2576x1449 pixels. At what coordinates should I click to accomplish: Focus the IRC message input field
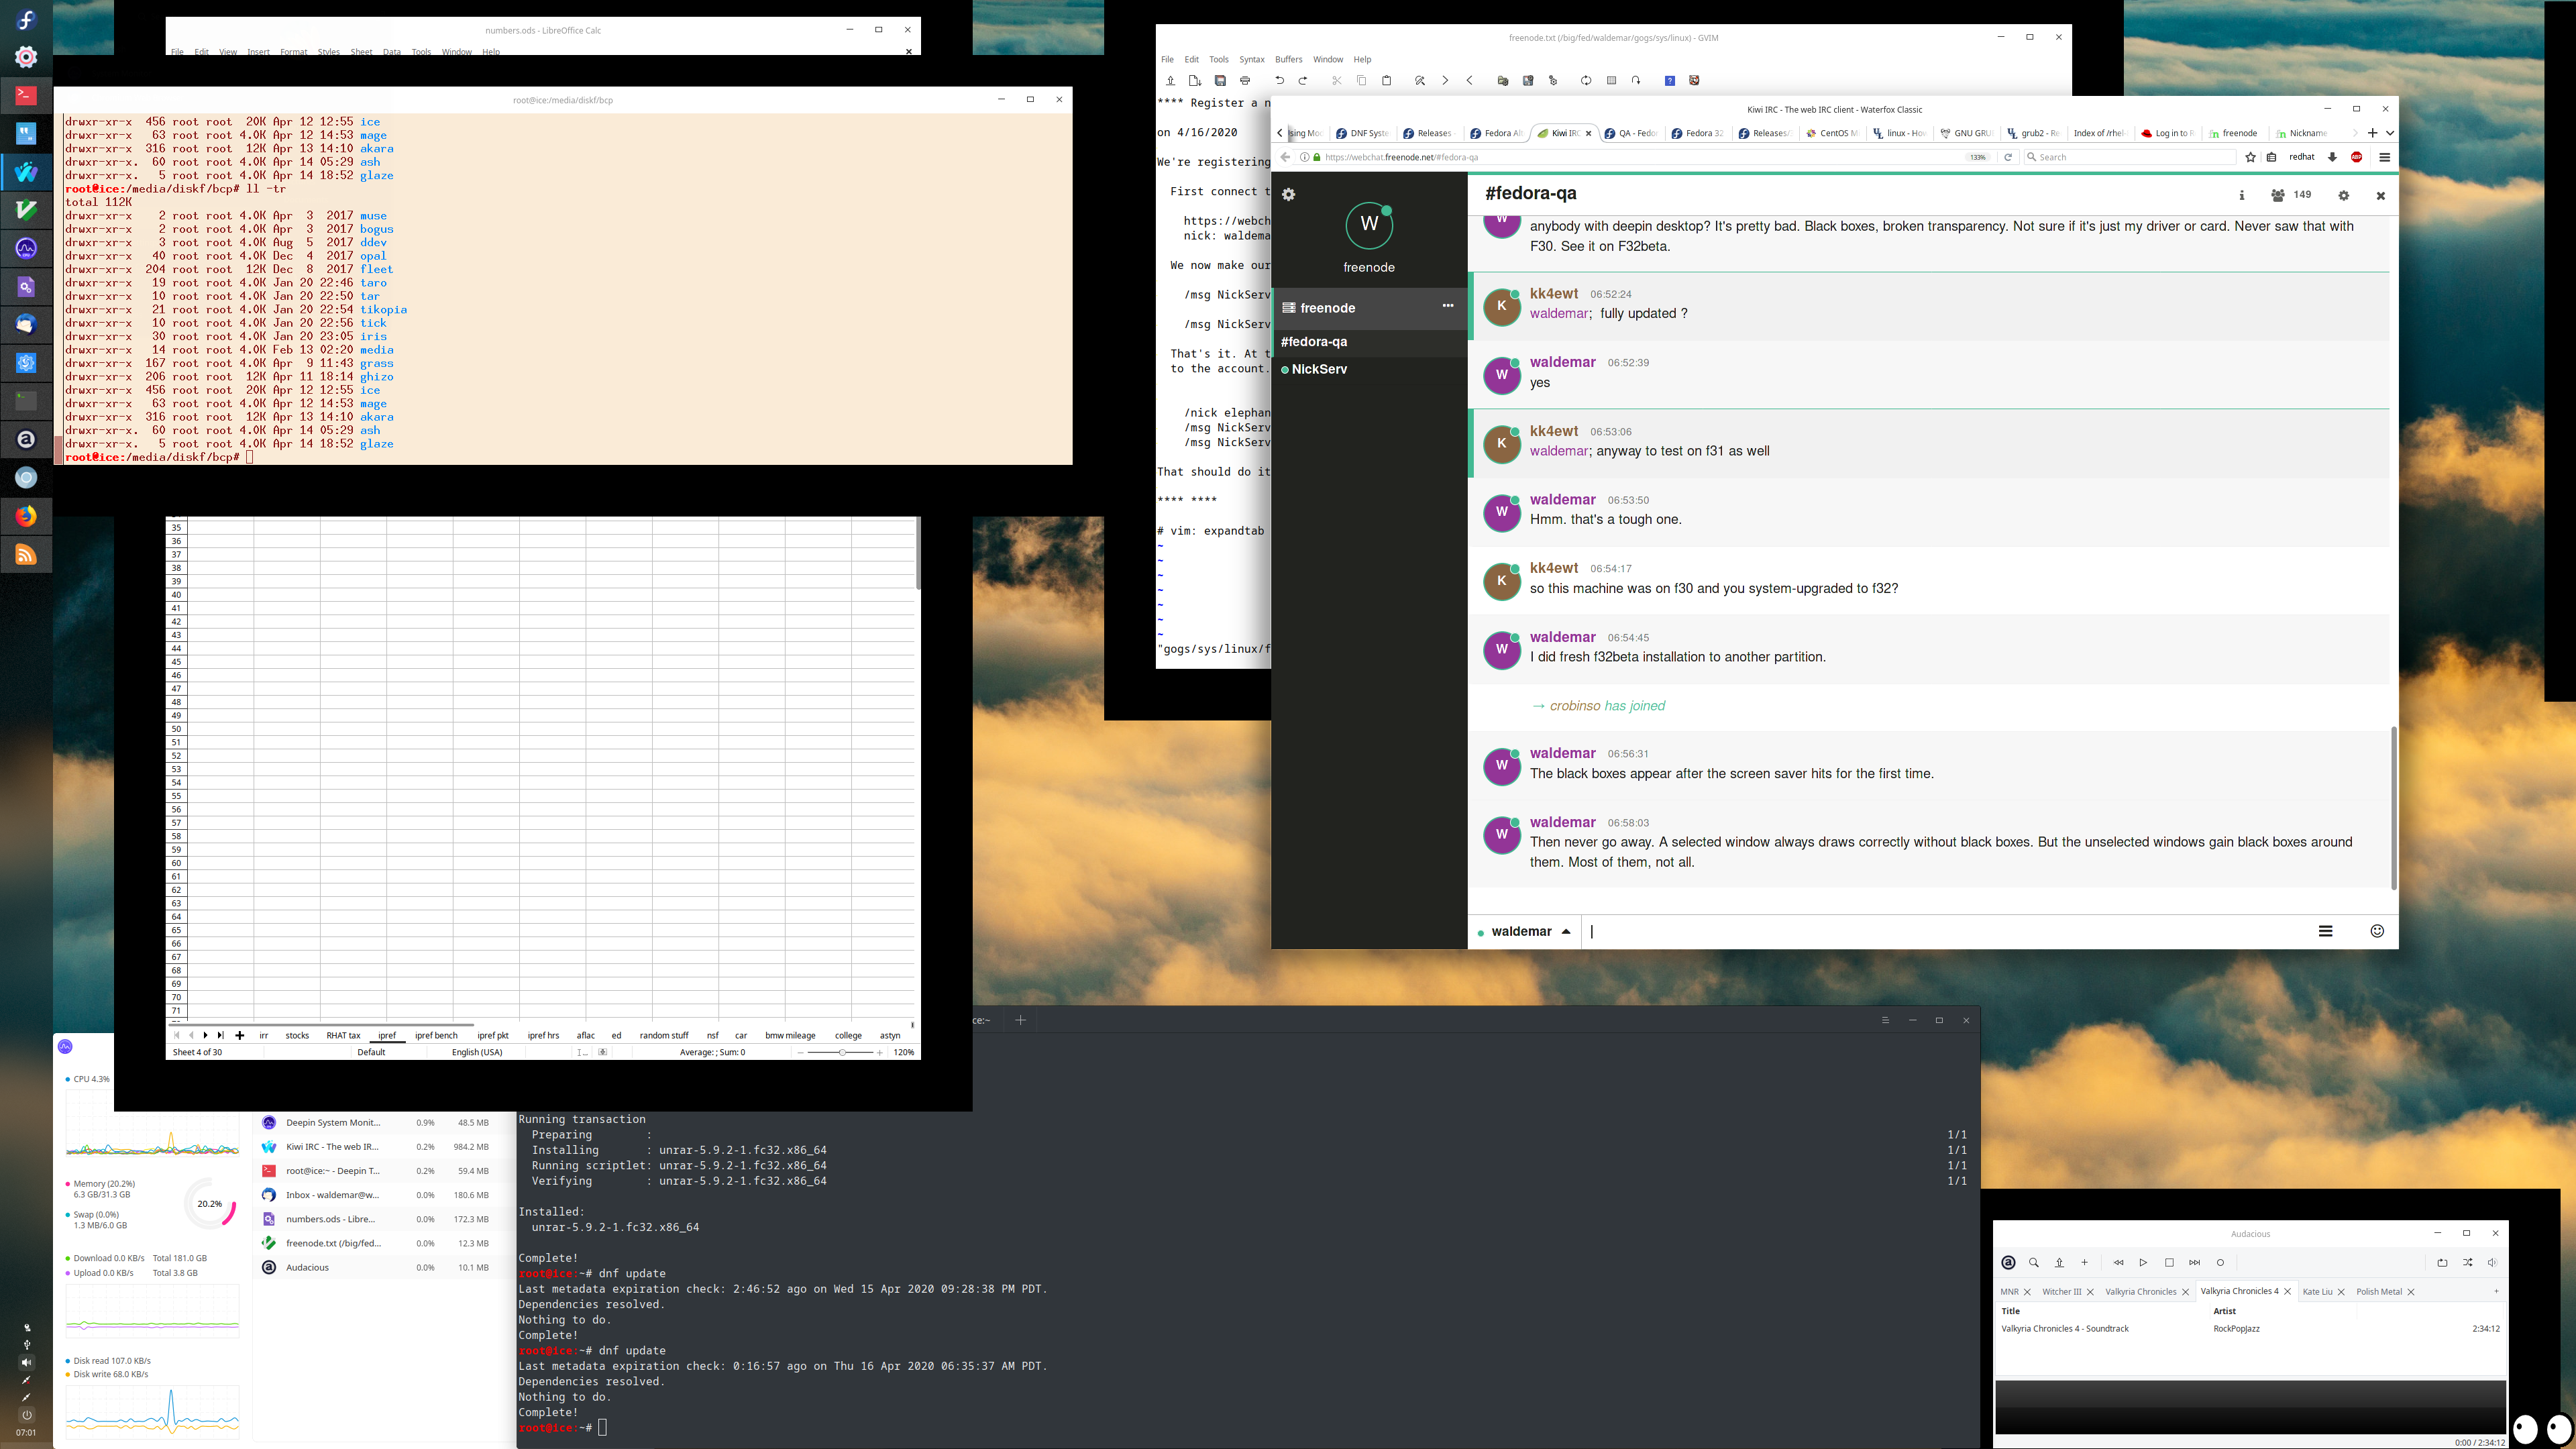click(1945, 931)
